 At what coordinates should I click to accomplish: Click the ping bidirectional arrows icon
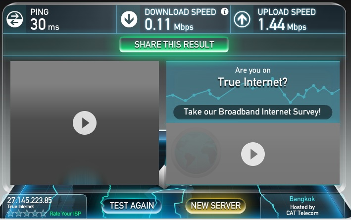[x=14, y=19]
